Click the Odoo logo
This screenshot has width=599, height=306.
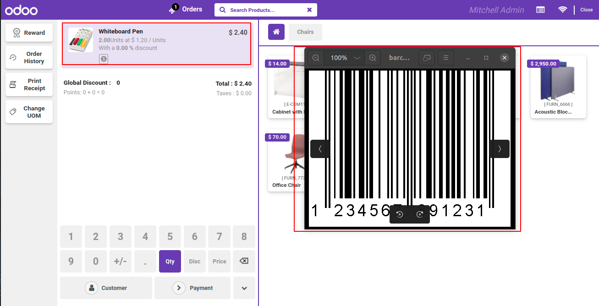(22, 10)
